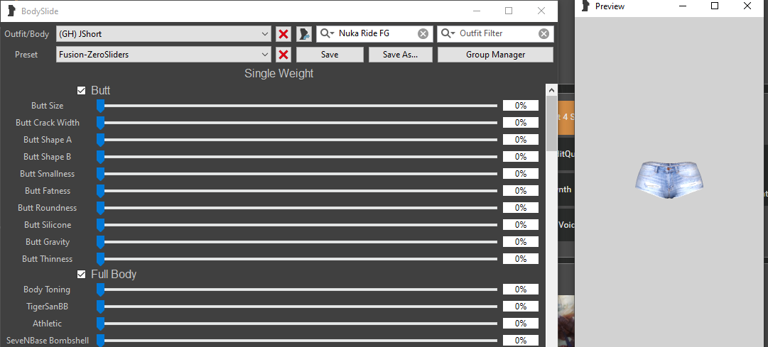768x347 pixels.
Task: Click the slider list scrollbar up arrow
Action: (x=551, y=90)
